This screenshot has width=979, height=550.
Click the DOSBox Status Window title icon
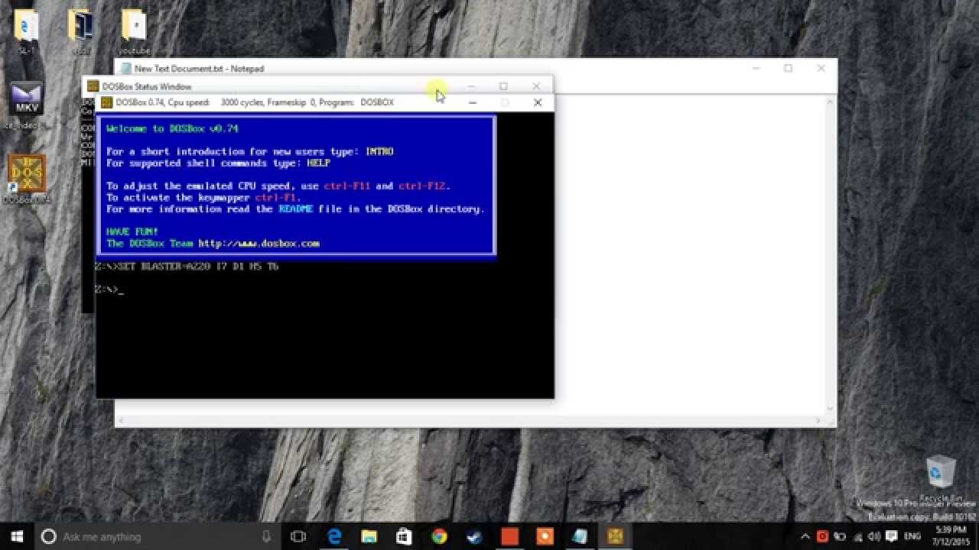[x=93, y=86]
